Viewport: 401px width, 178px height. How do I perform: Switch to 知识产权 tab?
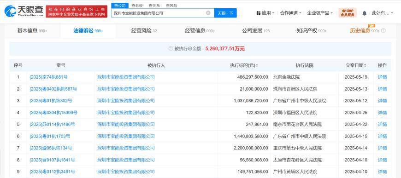312,31
